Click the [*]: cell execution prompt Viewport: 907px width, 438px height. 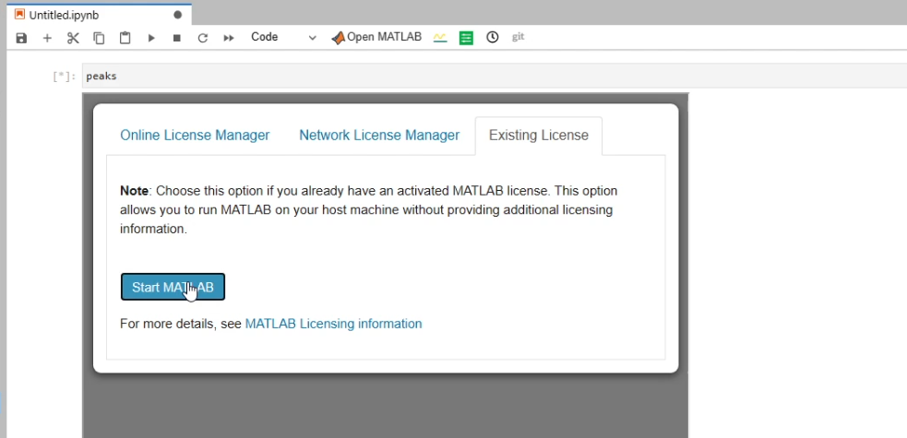pyautogui.click(x=65, y=77)
